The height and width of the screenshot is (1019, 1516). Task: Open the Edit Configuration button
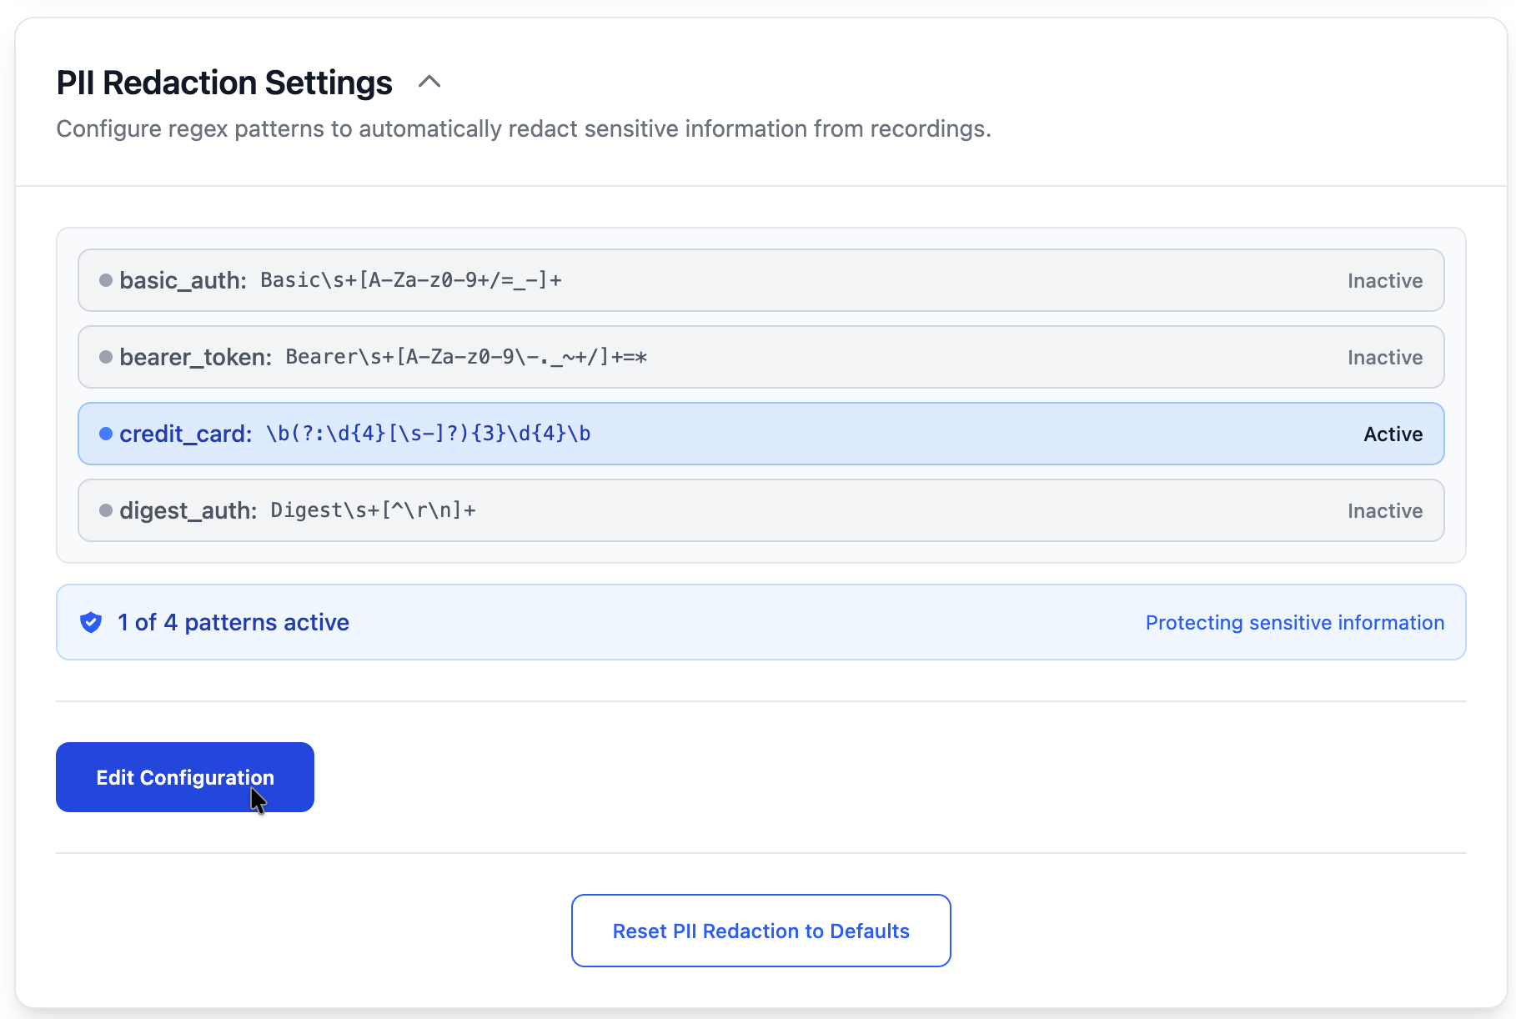[185, 777]
